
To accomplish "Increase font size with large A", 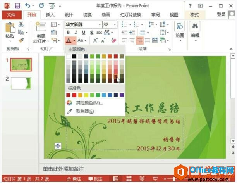I will (x=95, y=41).
